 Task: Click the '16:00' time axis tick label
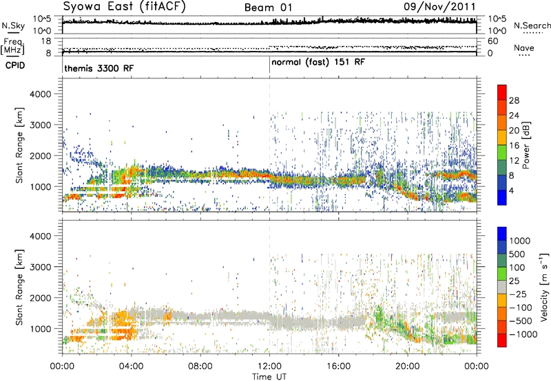click(338, 367)
